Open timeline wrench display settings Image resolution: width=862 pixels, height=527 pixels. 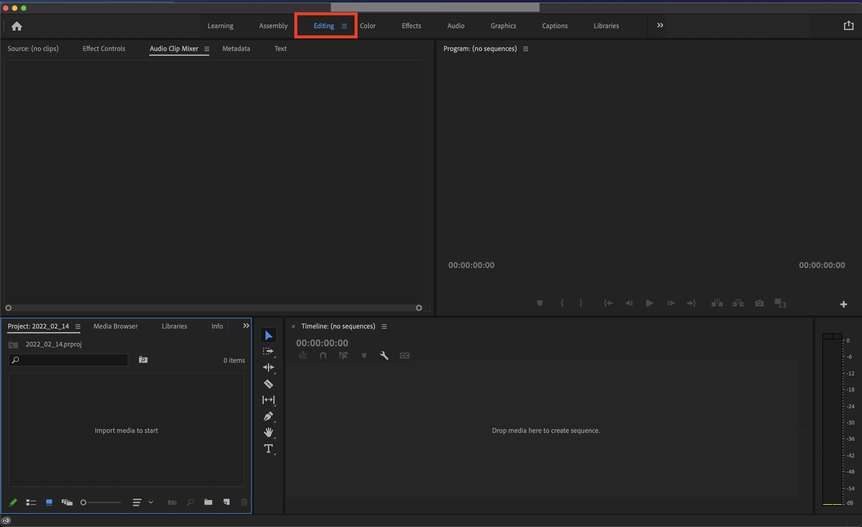pyautogui.click(x=384, y=356)
